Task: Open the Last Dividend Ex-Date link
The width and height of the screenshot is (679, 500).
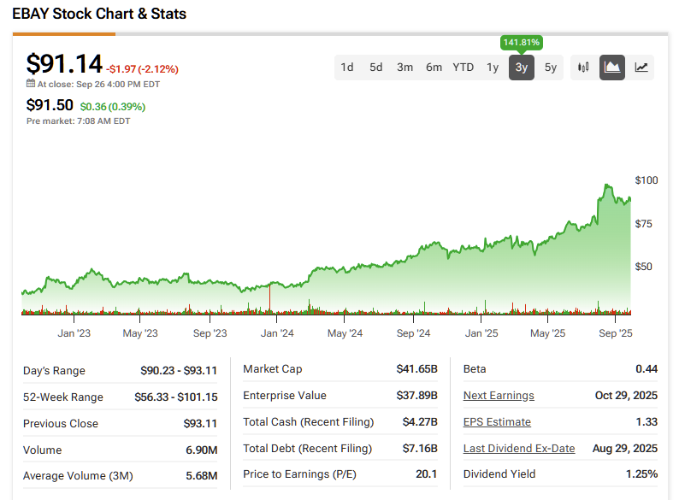Action: point(519,448)
